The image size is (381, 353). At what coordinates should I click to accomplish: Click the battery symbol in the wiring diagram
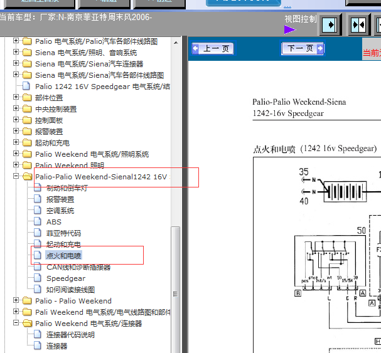point(345,191)
